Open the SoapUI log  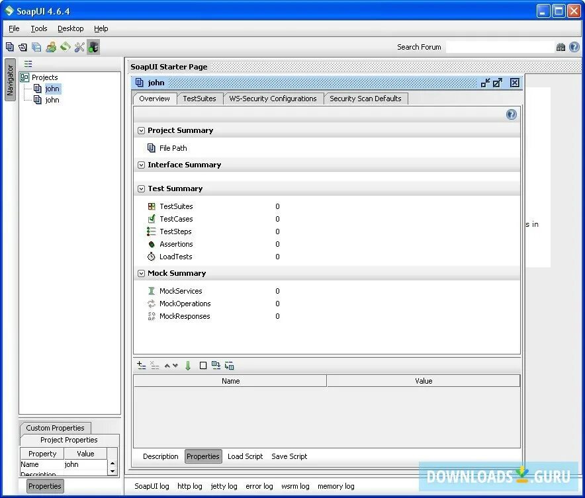(x=152, y=486)
